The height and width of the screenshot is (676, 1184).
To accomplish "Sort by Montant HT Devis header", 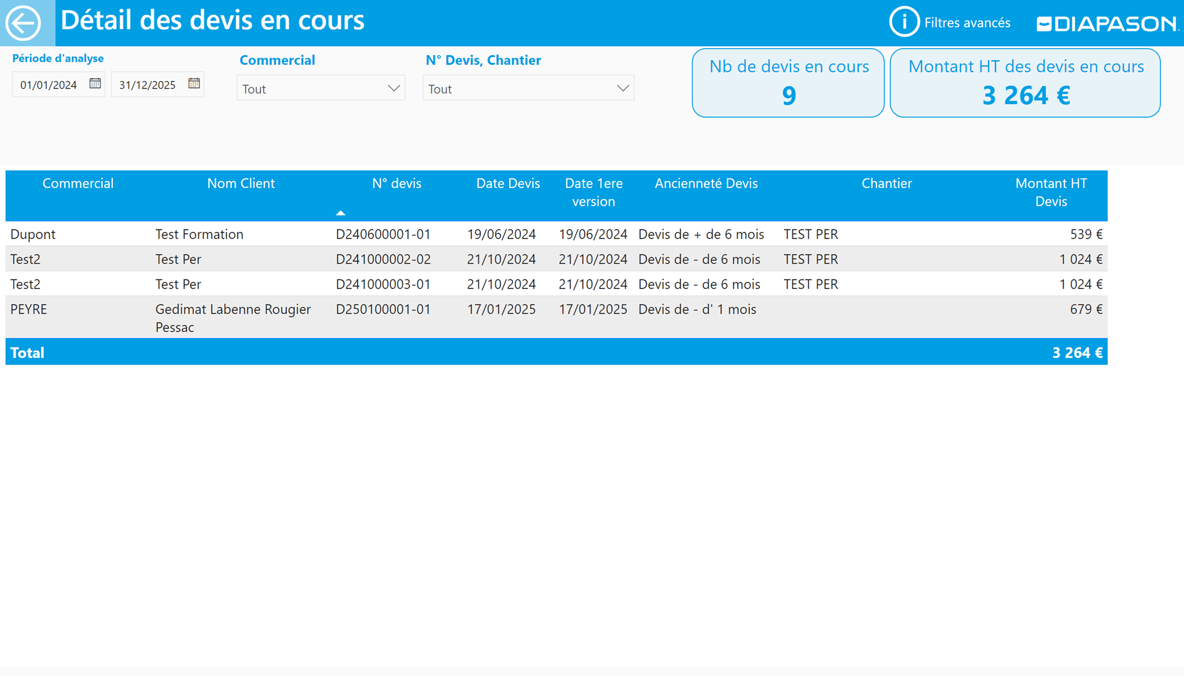I will pos(1051,192).
